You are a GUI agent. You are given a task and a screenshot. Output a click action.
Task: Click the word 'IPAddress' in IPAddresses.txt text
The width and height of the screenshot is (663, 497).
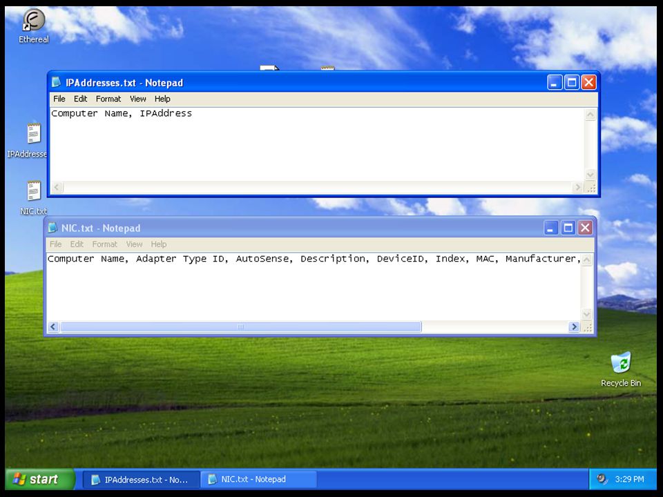click(x=166, y=113)
